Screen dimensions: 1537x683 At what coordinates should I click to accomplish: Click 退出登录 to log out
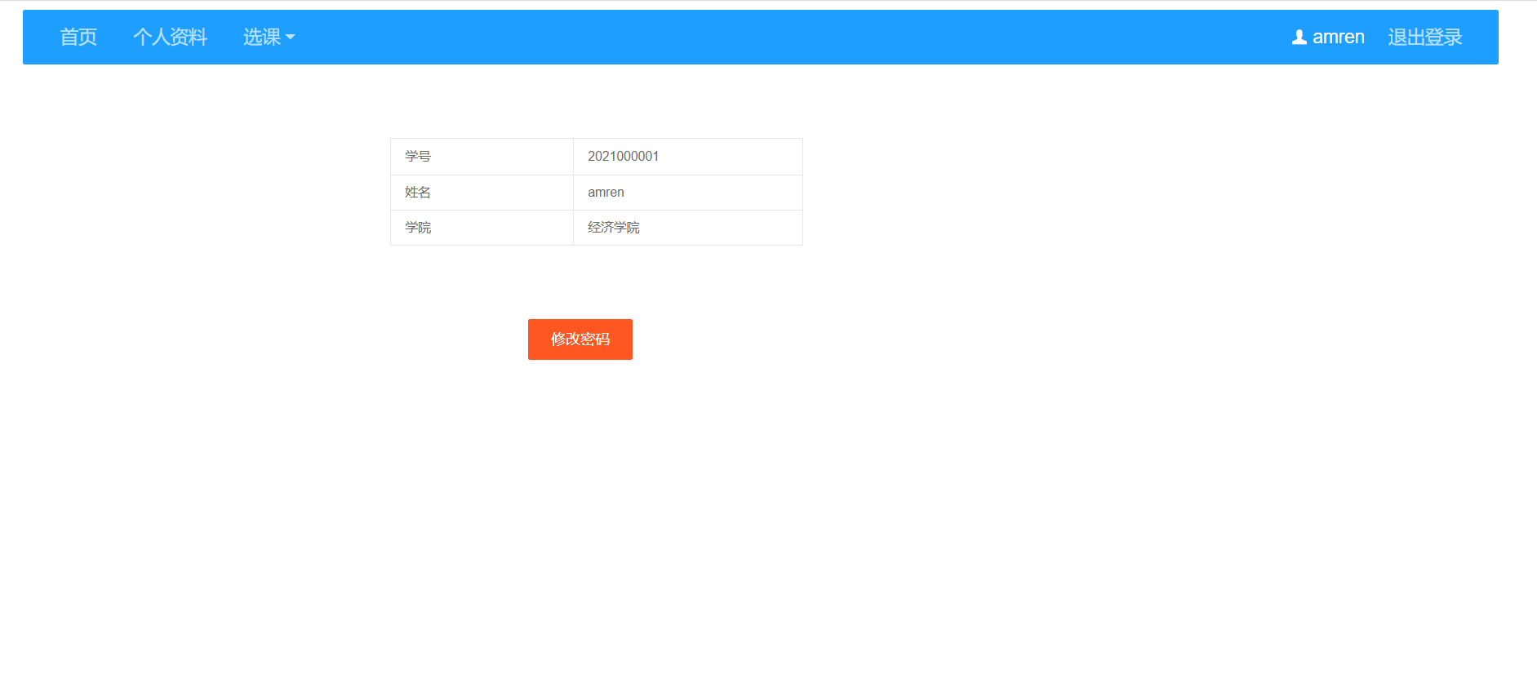coord(1424,37)
